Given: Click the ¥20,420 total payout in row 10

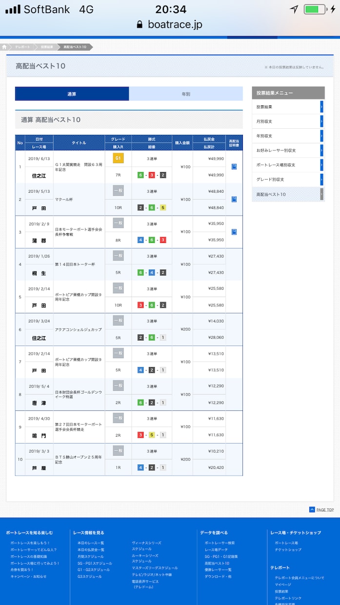Looking at the screenshot, I should point(216,467).
